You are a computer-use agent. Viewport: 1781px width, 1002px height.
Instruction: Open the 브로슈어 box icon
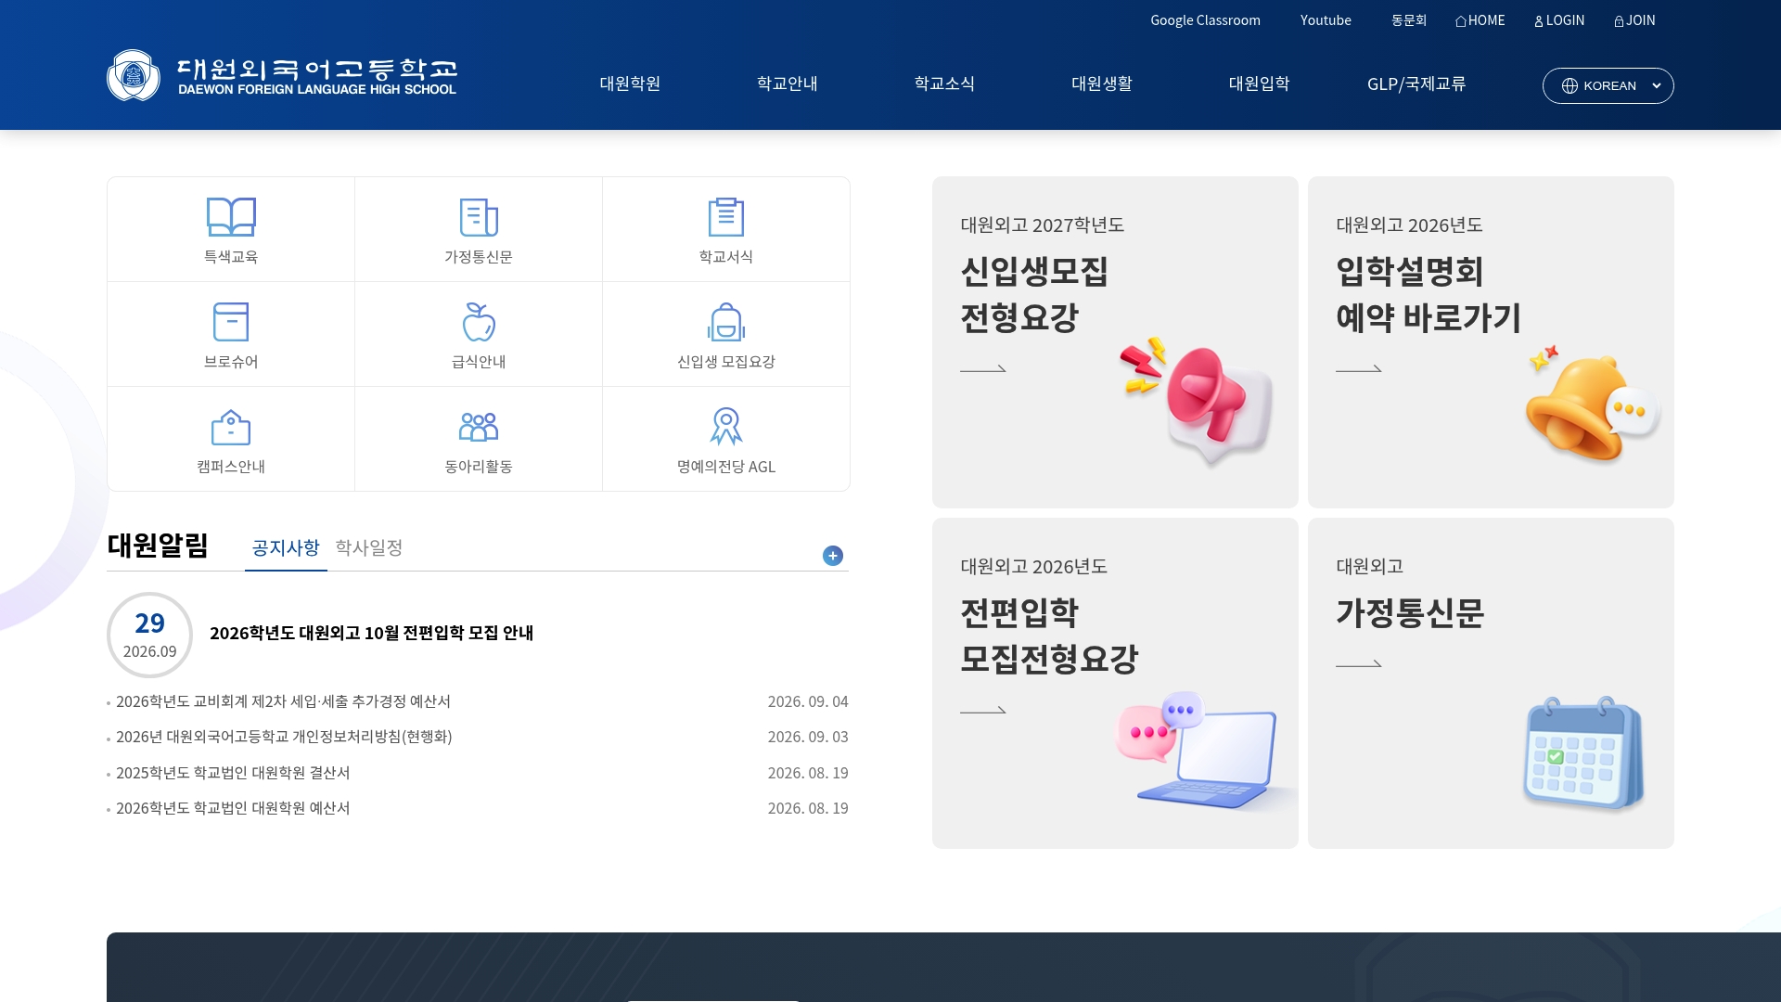pyautogui.click(x=231, y=322)
